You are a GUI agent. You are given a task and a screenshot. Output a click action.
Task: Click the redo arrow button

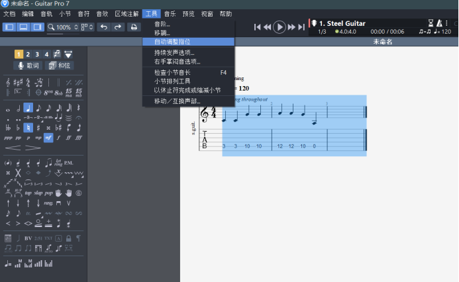pos(118,27)
